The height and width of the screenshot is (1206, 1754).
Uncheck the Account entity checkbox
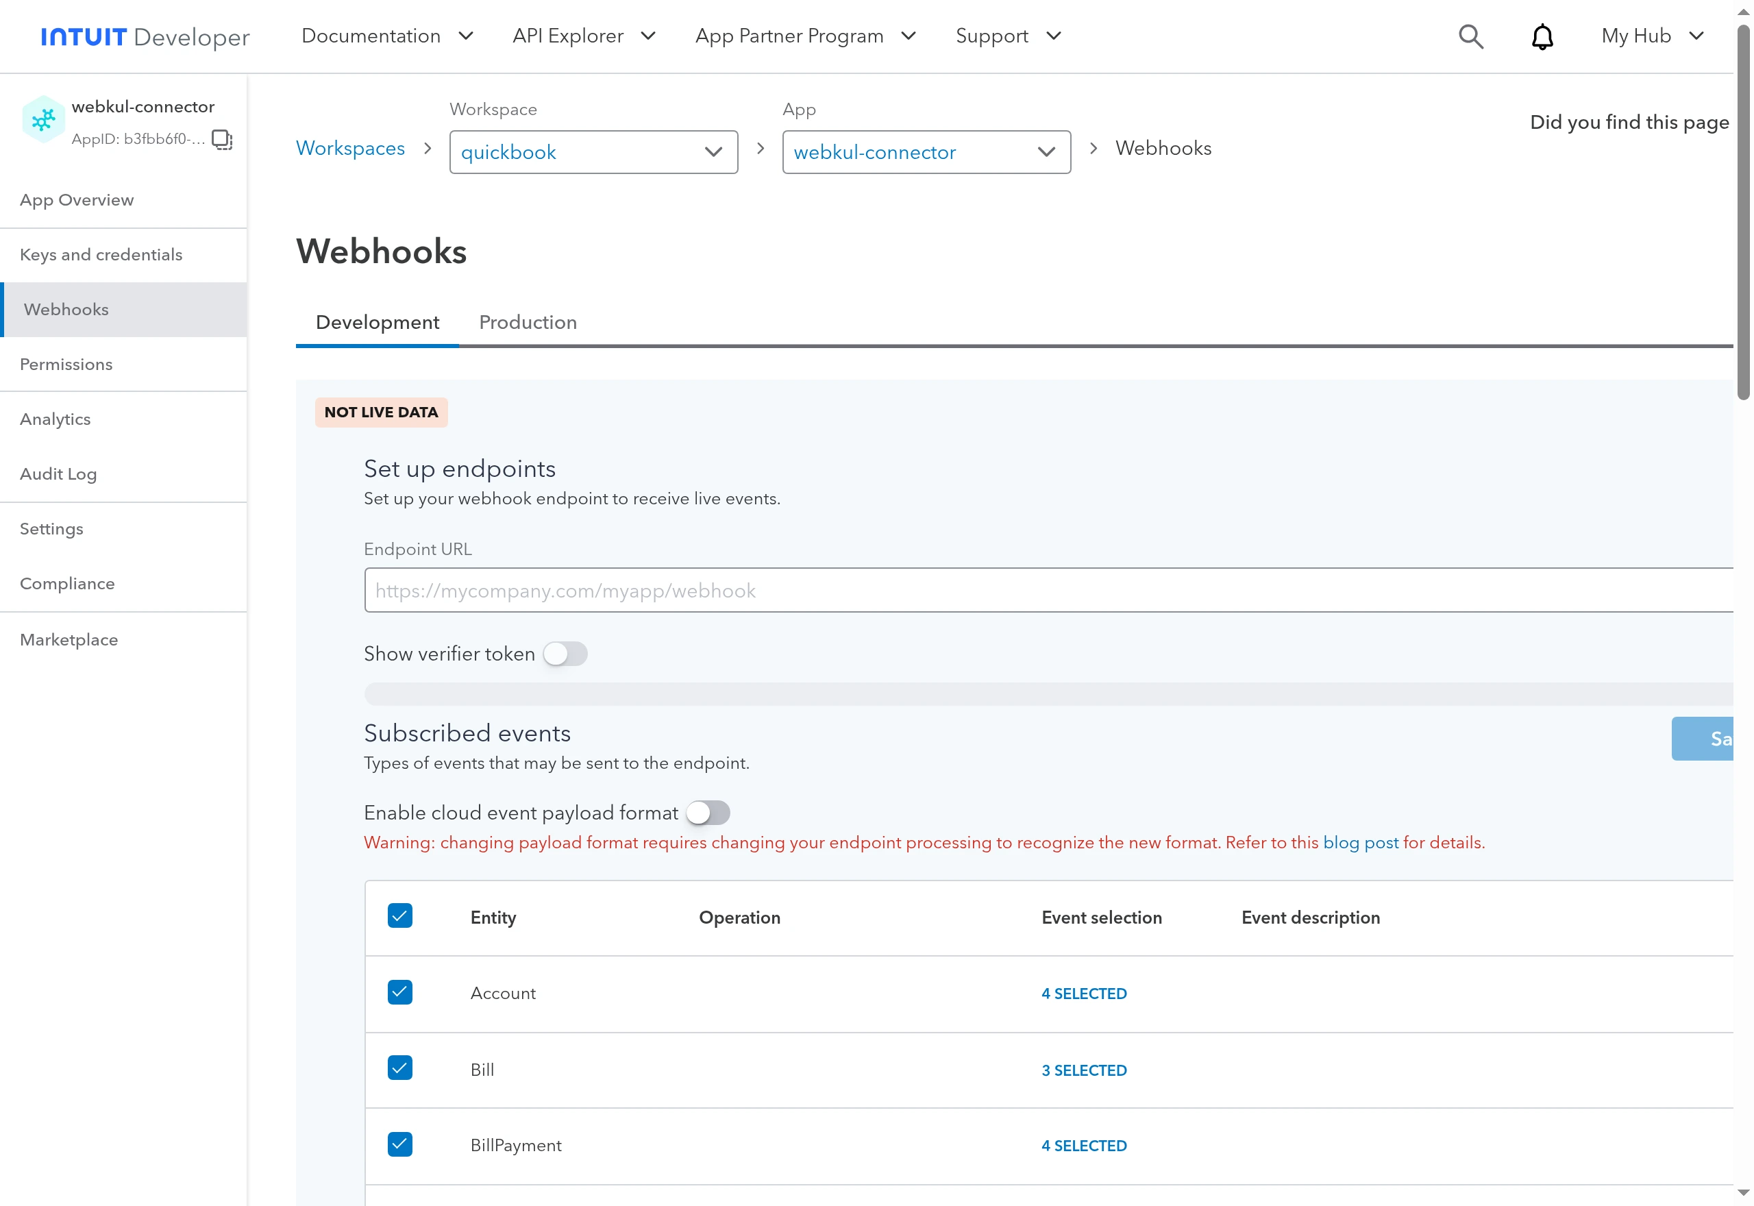[399, 992]
